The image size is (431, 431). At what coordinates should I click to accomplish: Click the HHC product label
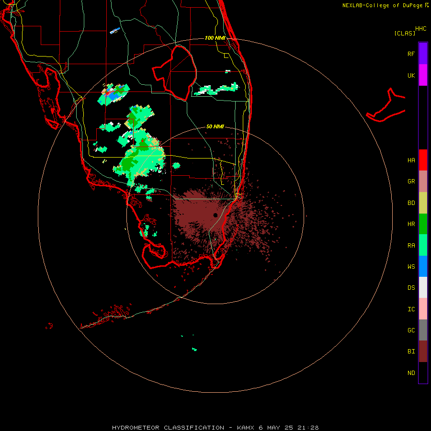click(420, 29)
